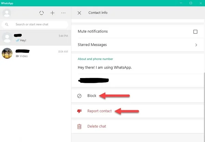The width and height of the screenshot is (205, 142).
Task: Click the red thumbs-down report icon
Action: point(79,111)
